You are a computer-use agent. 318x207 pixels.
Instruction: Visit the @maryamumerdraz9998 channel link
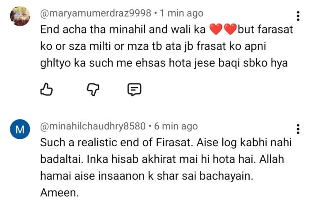pos(95,13)
